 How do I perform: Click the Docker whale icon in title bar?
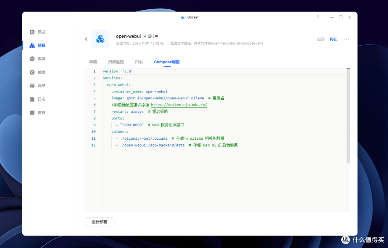point(183,17)
